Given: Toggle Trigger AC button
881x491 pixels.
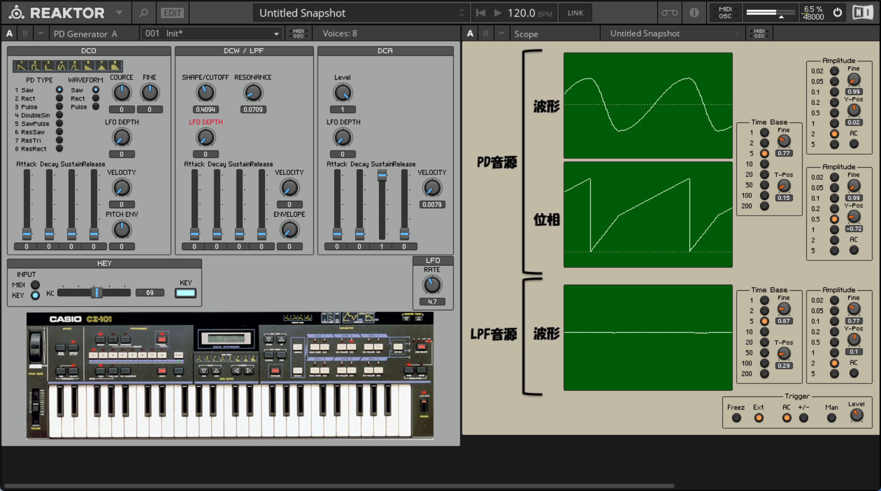Looking at the screenshot, I should click(786, 418).
